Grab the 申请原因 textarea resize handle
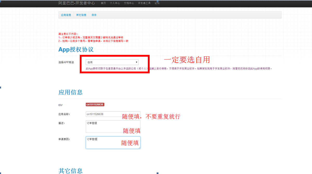 point(139,148)
